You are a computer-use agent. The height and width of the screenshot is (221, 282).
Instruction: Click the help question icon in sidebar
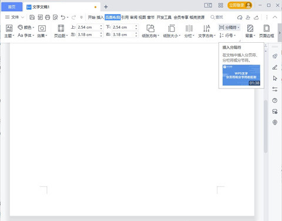275,100
